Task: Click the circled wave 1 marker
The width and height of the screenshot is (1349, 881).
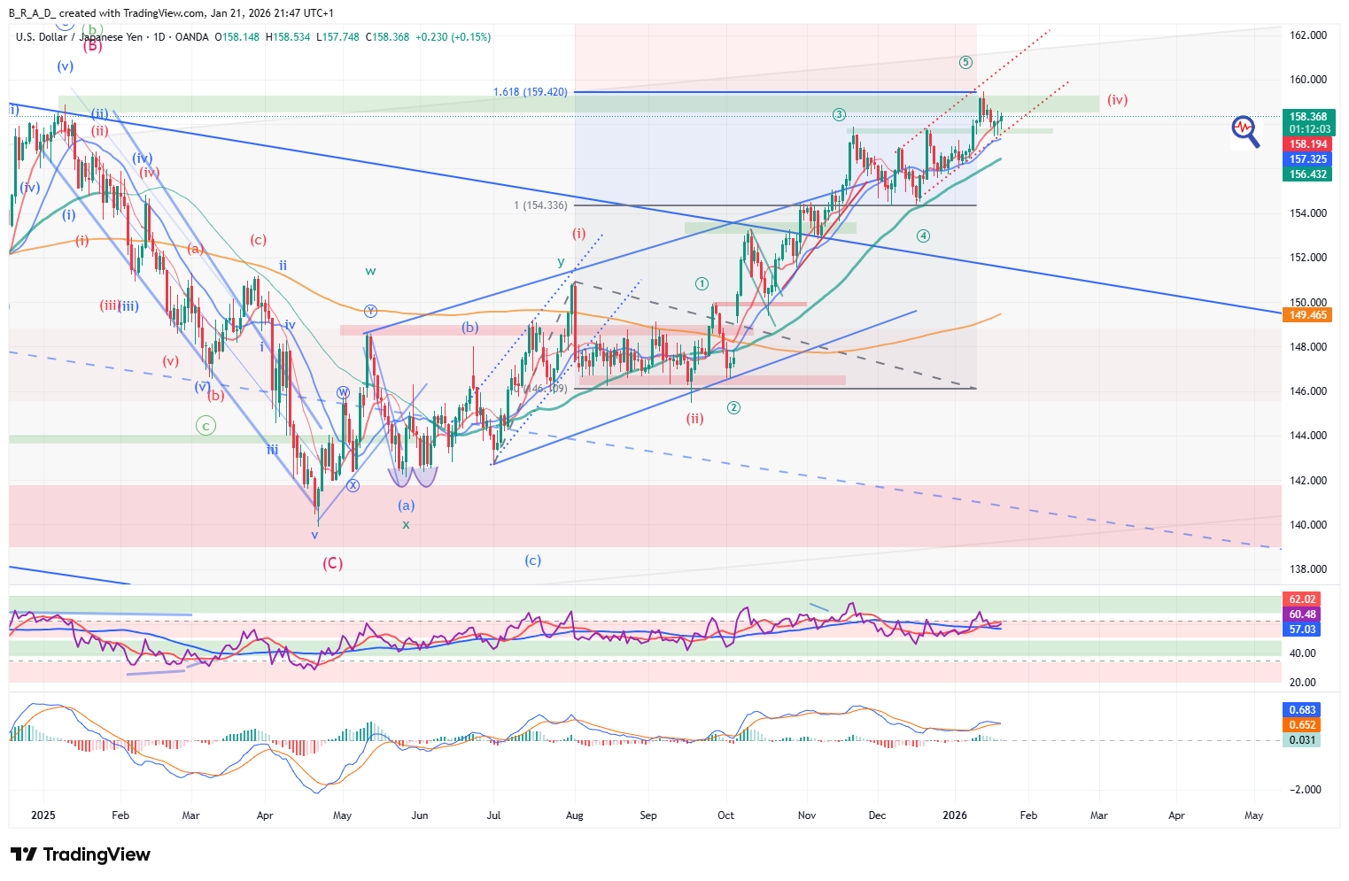Action: (702, 283)
